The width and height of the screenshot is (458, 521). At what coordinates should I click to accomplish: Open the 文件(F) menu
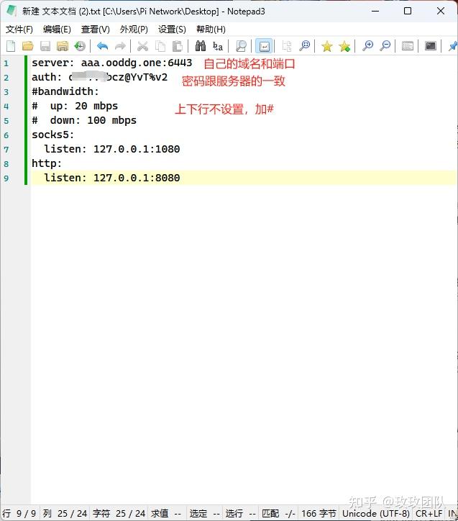tap(19, 30)
